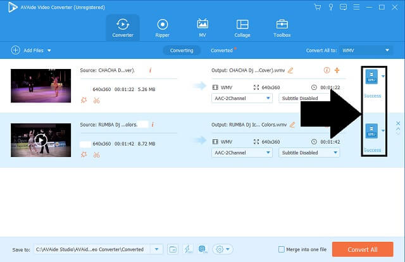Select the CHACHA video thumbnail
405x262 pixels.
40,85
